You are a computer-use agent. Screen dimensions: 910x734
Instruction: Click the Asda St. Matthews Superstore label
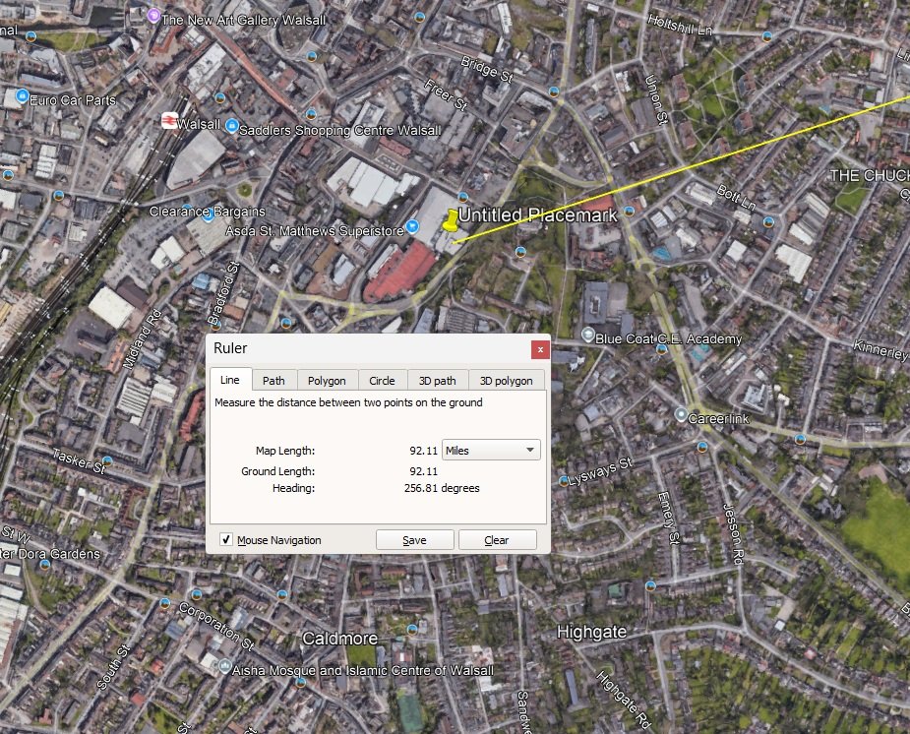315,231
